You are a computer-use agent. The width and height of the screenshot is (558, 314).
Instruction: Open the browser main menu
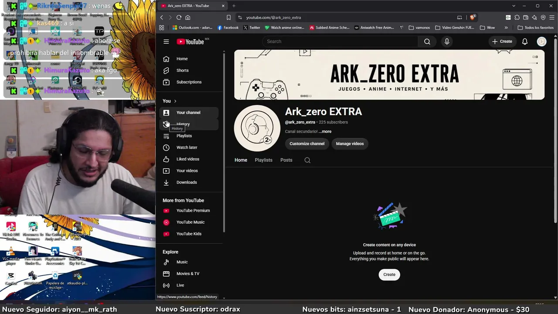coord(552,17)
